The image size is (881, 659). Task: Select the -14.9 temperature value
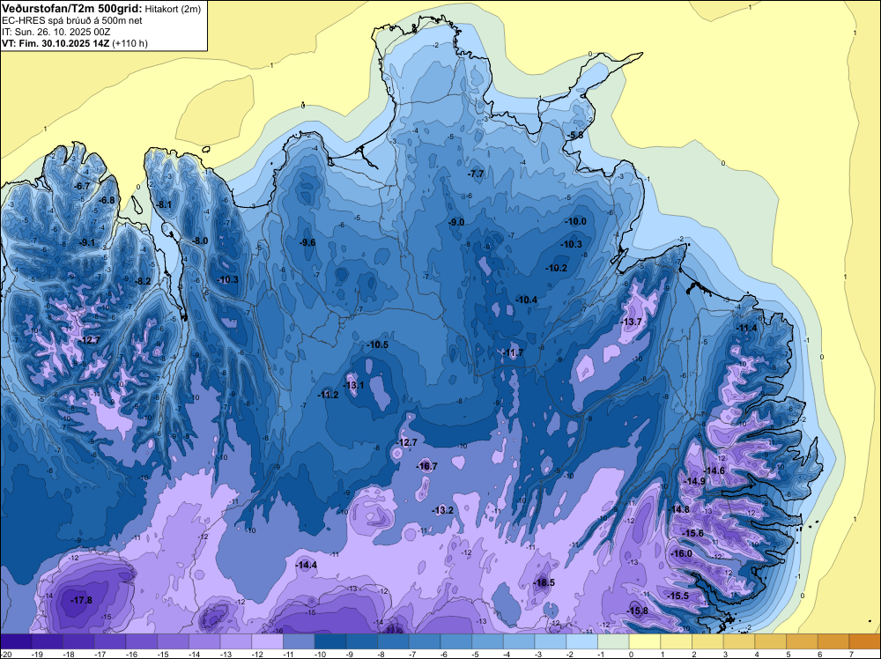[x=694, y=481]
